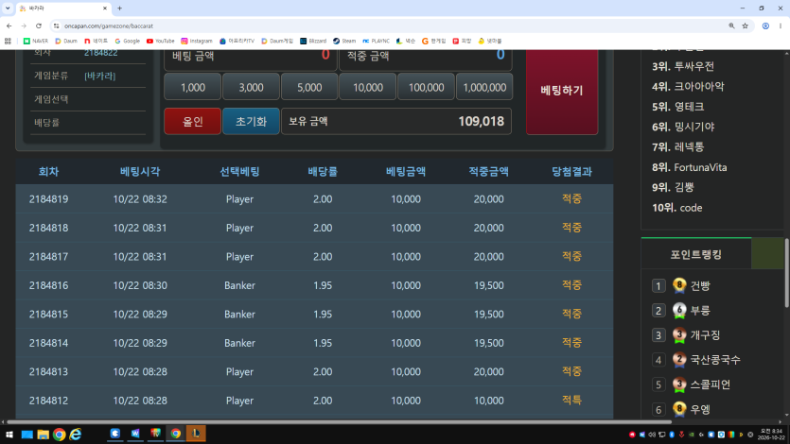
Task: Open the Blizzard bookmark
Action: [x=313, y=41]
